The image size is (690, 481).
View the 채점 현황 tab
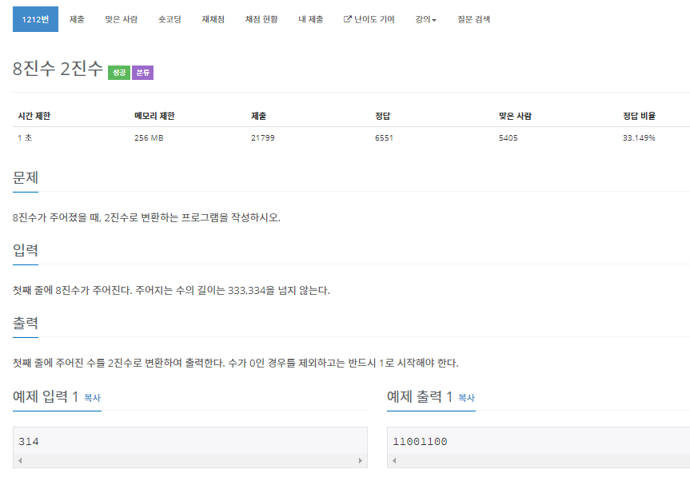tap(261, 19)
